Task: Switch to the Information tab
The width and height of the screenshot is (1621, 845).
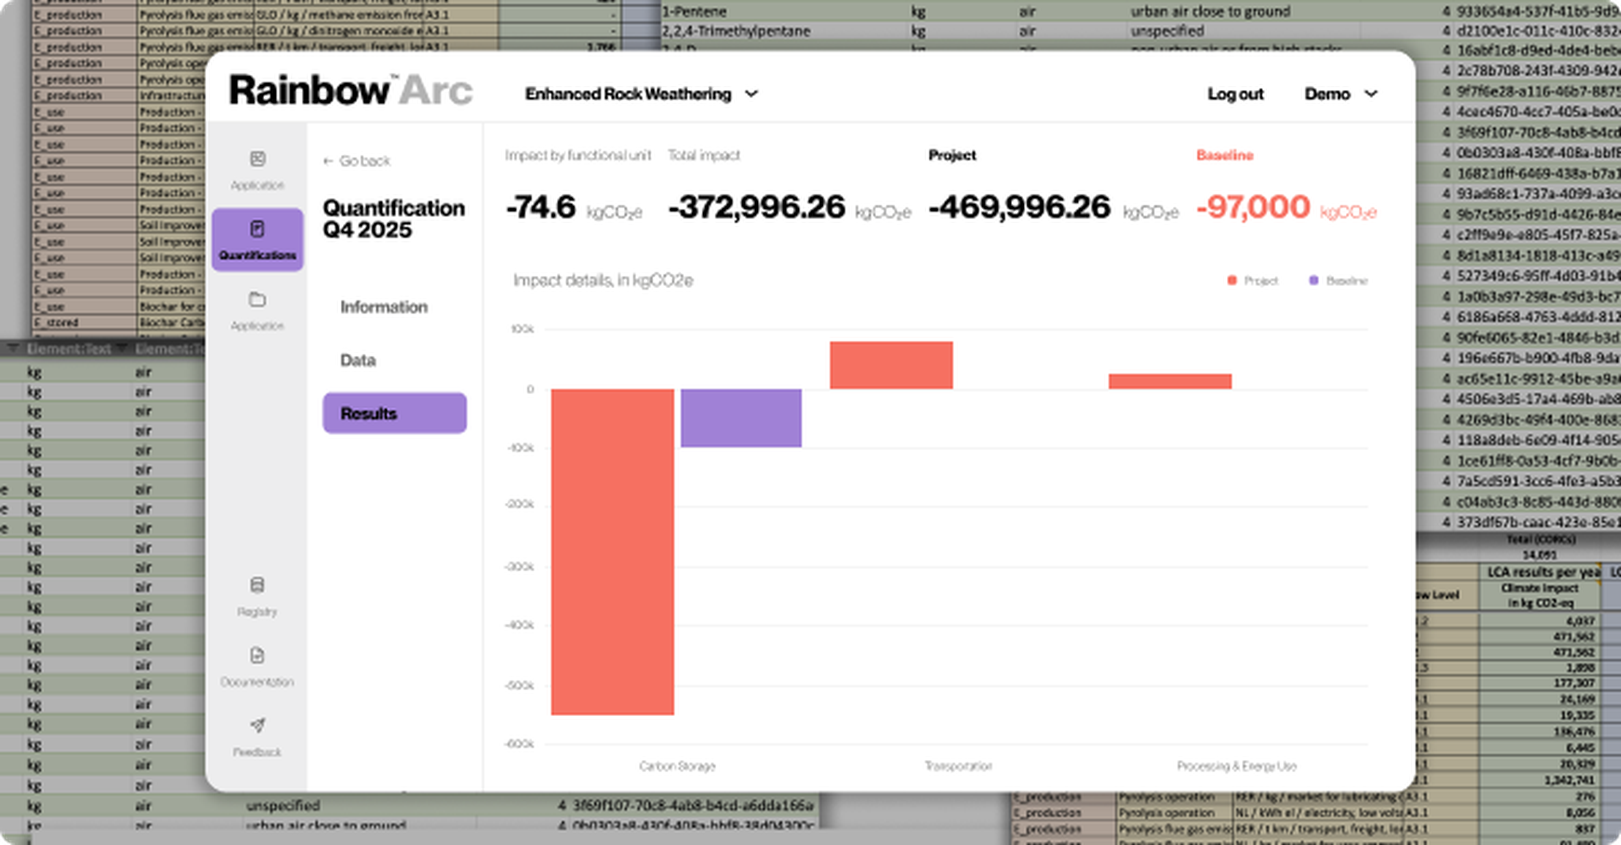Action: 384,307
